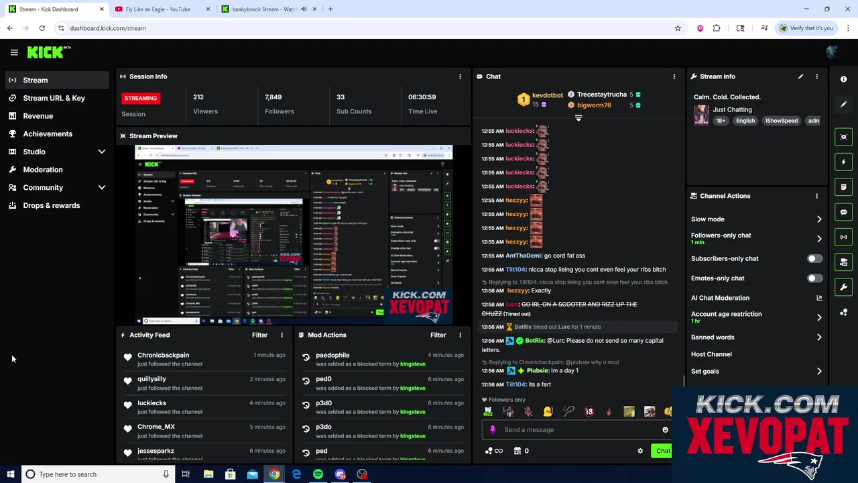The image size is (858, 483).
Task: Open chat settings gear icon
Action: point(640,451)
